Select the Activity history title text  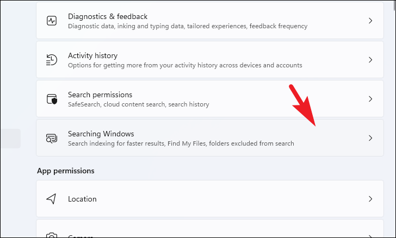coord(92,55)
